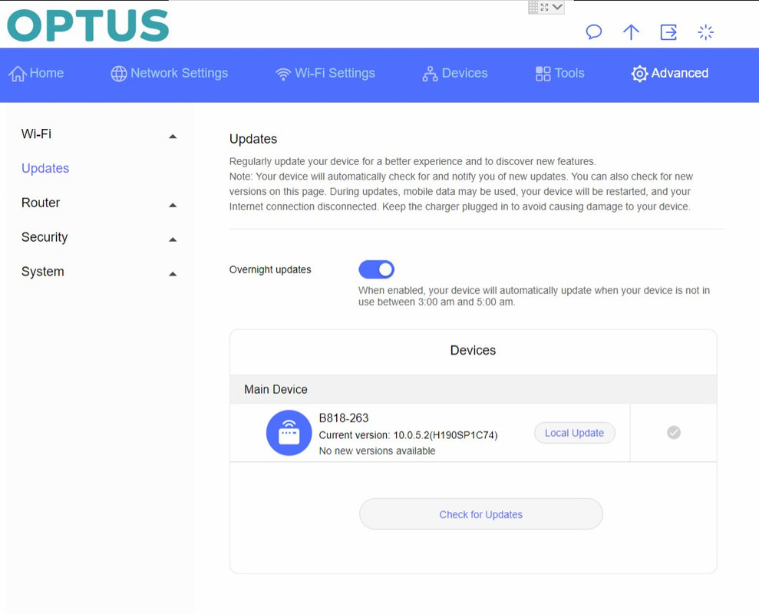Open the Network Settings tab
This screenshot has width=759, height=614.
click(170, 73)
